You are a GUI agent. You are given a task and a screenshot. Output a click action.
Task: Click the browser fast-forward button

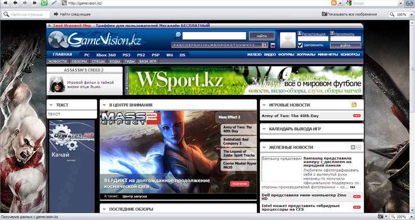click(35, 3)
